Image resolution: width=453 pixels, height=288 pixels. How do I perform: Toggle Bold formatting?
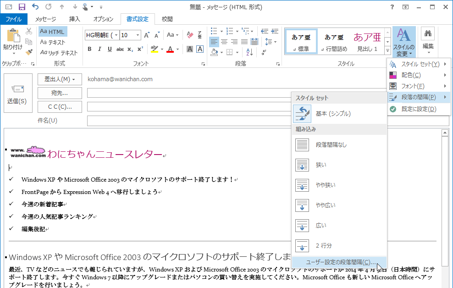tap(89, 50)
